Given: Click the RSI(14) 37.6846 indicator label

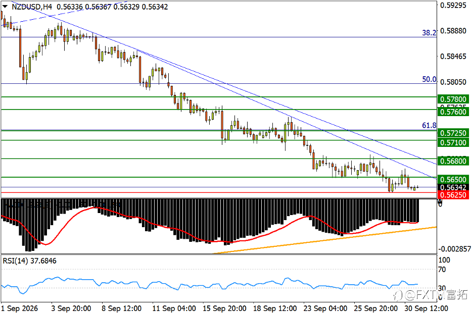Looking at the screenshot, I should [29, 261].
